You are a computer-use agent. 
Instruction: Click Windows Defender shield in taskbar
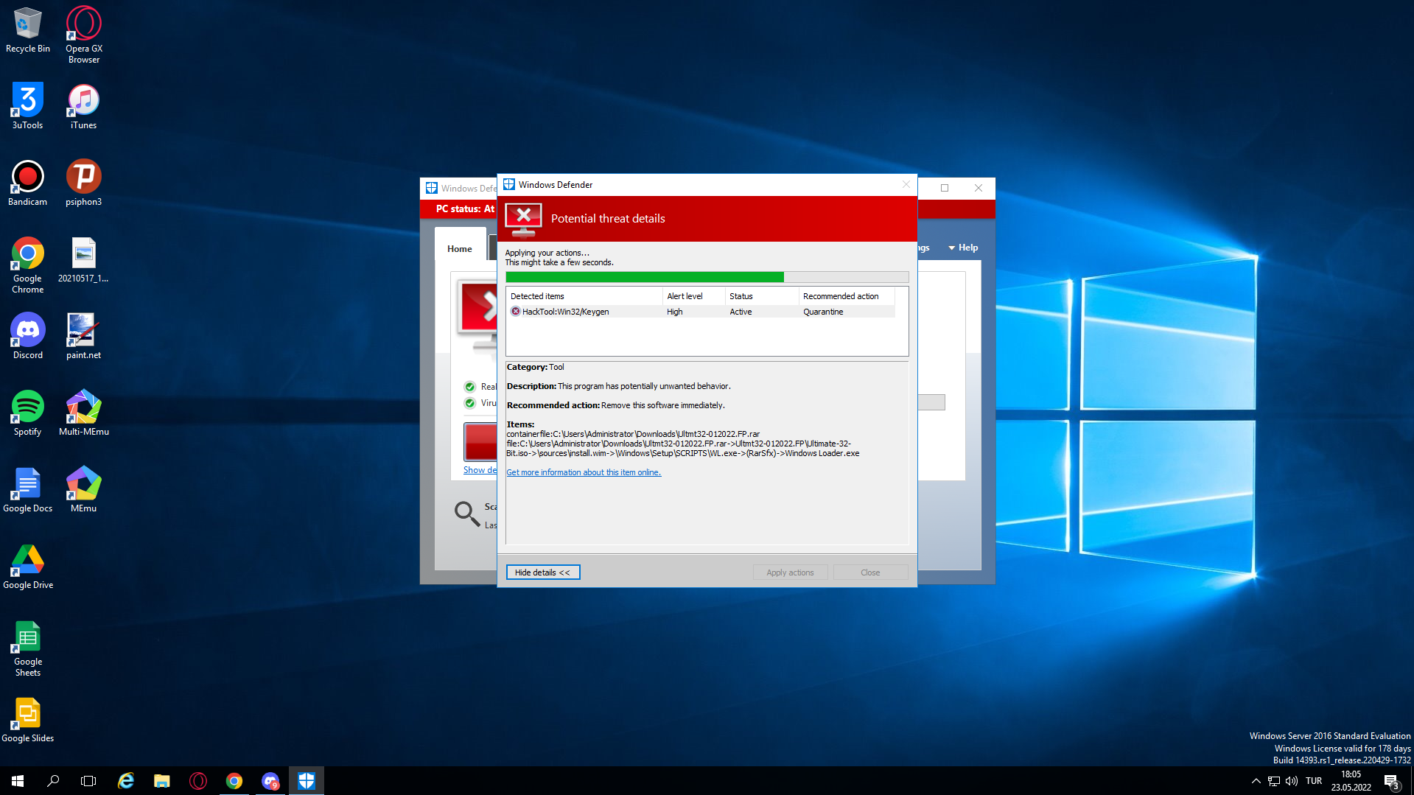pos(306,780)
